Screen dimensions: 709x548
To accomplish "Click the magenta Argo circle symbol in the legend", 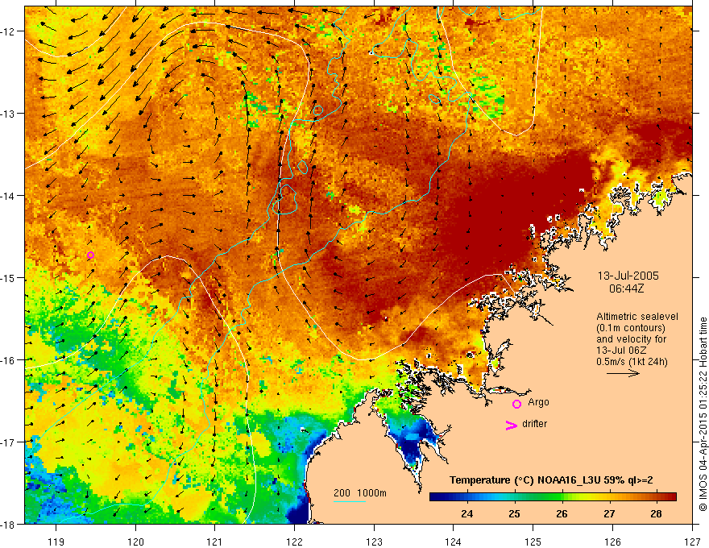I will click(x=516, y=404).
